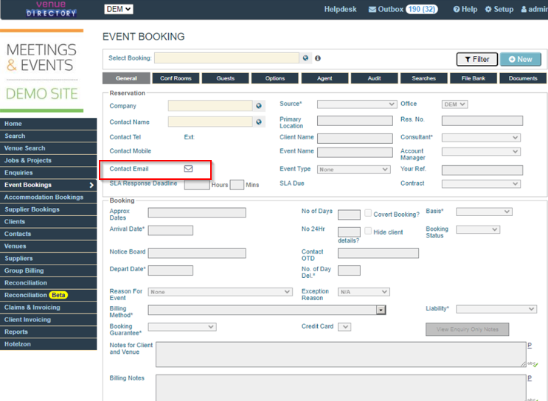548x401 pixels.
Task: Open the Account Manager dropdown
Action: (x=481, y=152)
